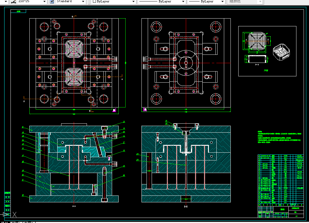Click the magenta surface symbol under top-left plan view
Image resolution: width=309 pixels, height=223 pixels.
pyautogui.click(x=114, y=110)
